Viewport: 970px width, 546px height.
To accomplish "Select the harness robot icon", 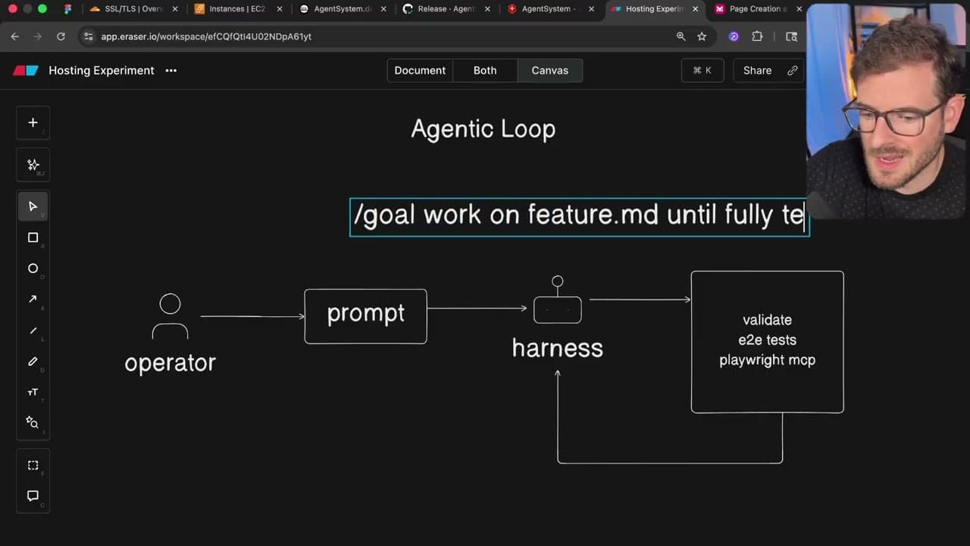I will (x=558, y=300).
